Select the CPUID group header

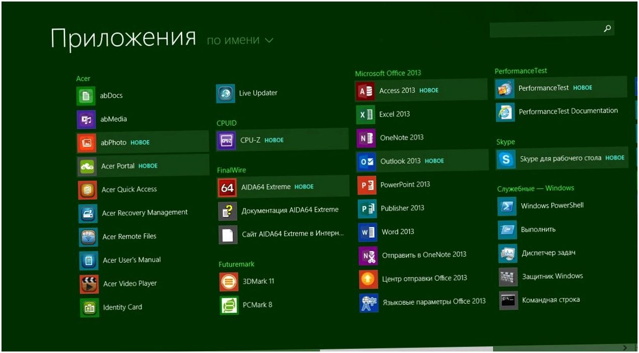pos(226,123)
